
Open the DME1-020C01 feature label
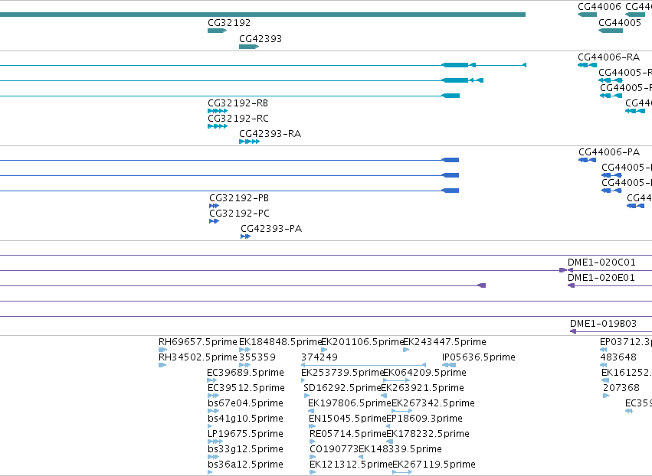601,262
